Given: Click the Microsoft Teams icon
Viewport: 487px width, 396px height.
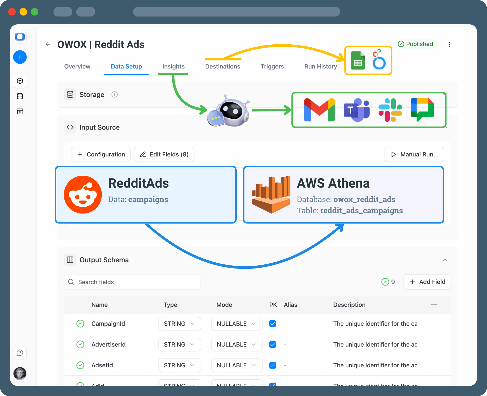Looking at the screenshot, I should point(356,110).
